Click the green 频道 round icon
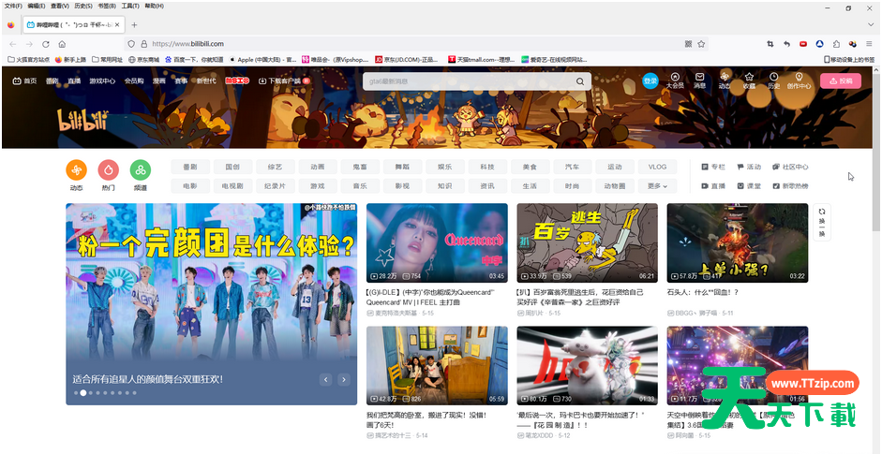882x454 pixels. pos(141,169)
